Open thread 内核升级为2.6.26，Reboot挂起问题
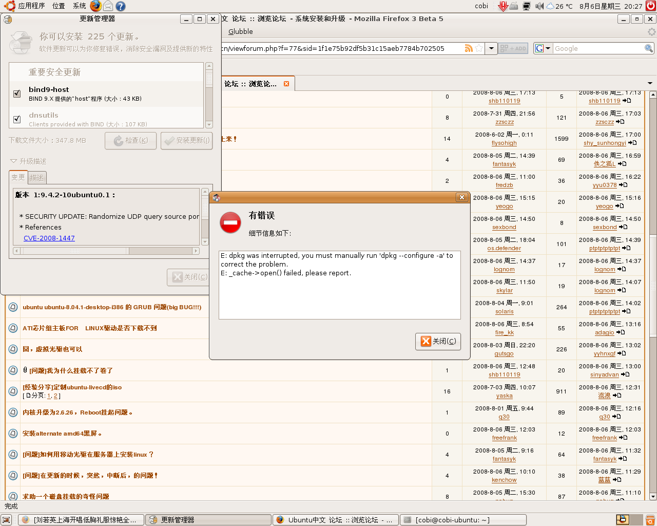This screenshot has width=657, height=526. (78, 412)
